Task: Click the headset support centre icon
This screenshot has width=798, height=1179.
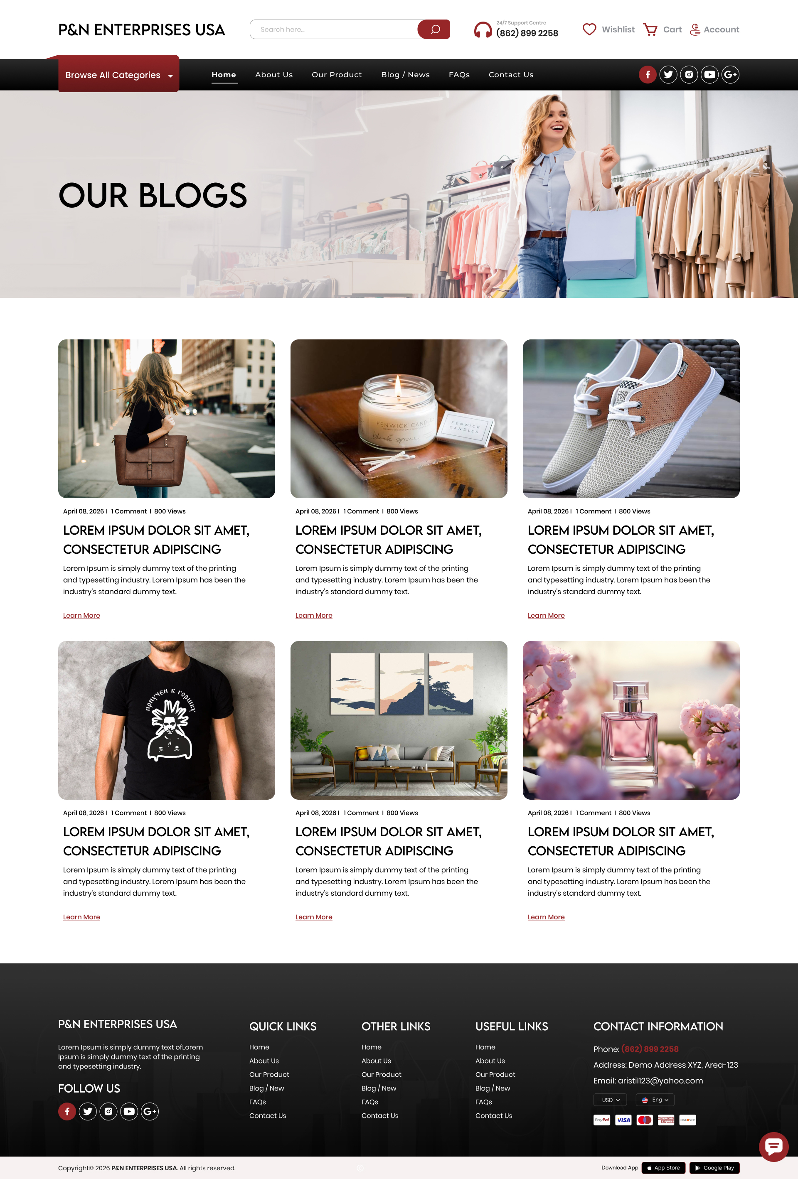Action: pos(483,30)
